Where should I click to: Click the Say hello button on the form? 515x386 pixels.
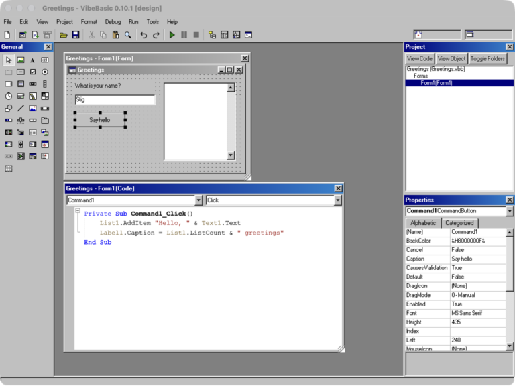pos(100,120)
